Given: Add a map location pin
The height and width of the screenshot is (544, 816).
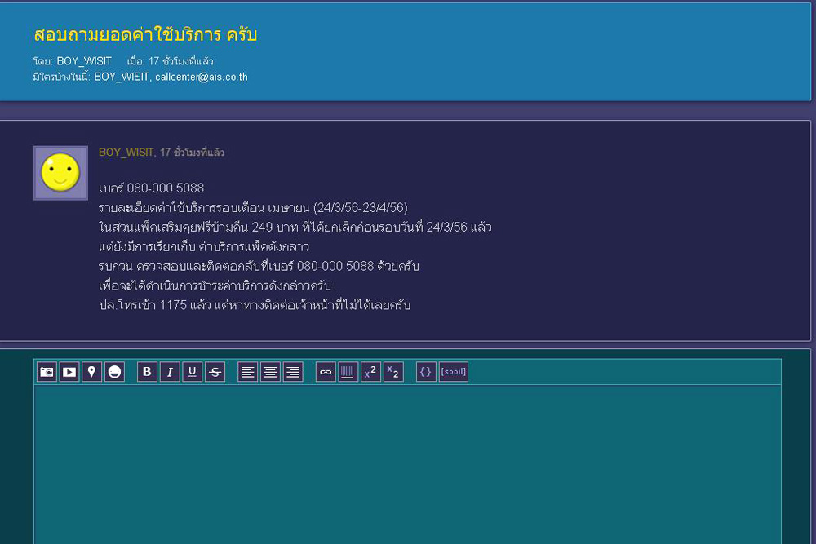Looking at the screenshot, I should coord(91,372).
